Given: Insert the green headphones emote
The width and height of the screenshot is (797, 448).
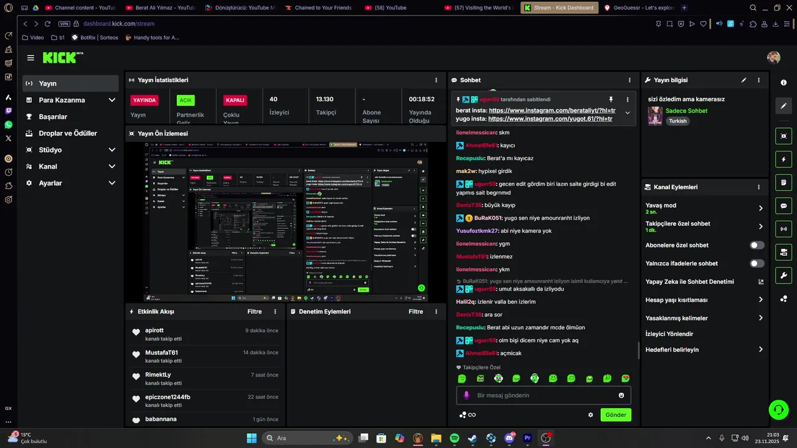Looking at the screenshot, I should [x=534, y=378].
